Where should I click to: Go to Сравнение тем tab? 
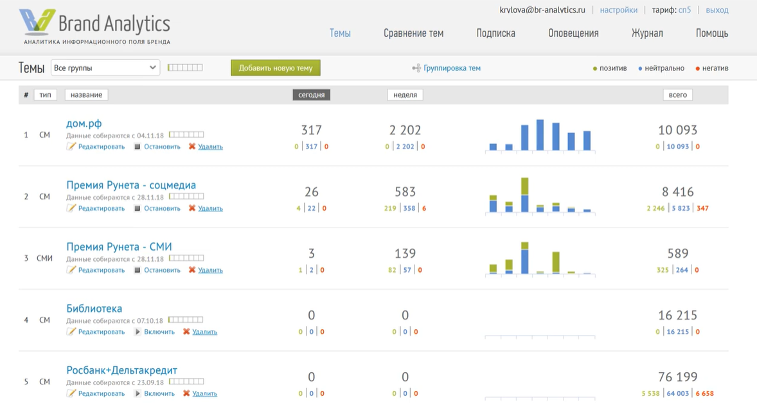click(413, 33)
